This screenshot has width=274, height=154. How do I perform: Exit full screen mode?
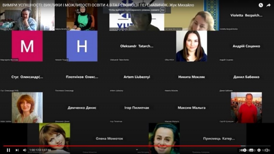pos(267,150)
